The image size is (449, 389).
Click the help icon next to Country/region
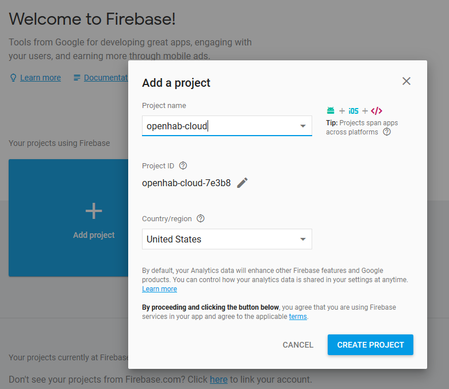(x=201, y=218)
